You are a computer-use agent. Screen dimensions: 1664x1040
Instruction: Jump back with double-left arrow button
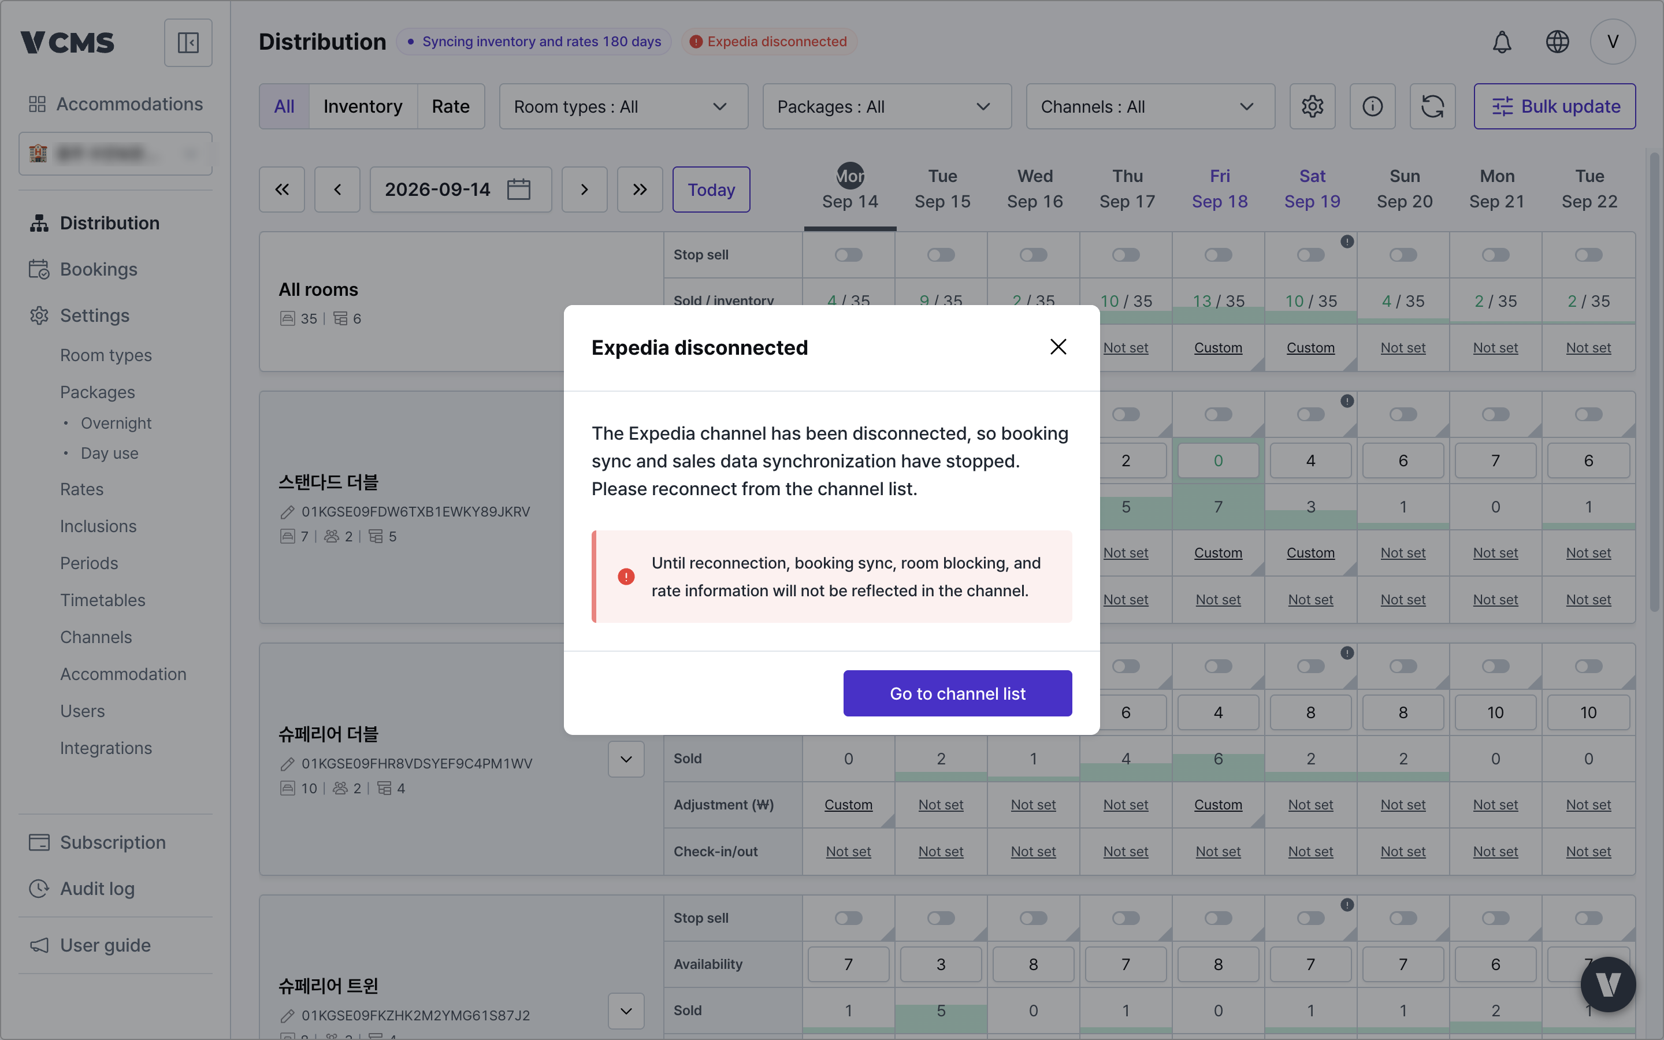coord(282,190)
